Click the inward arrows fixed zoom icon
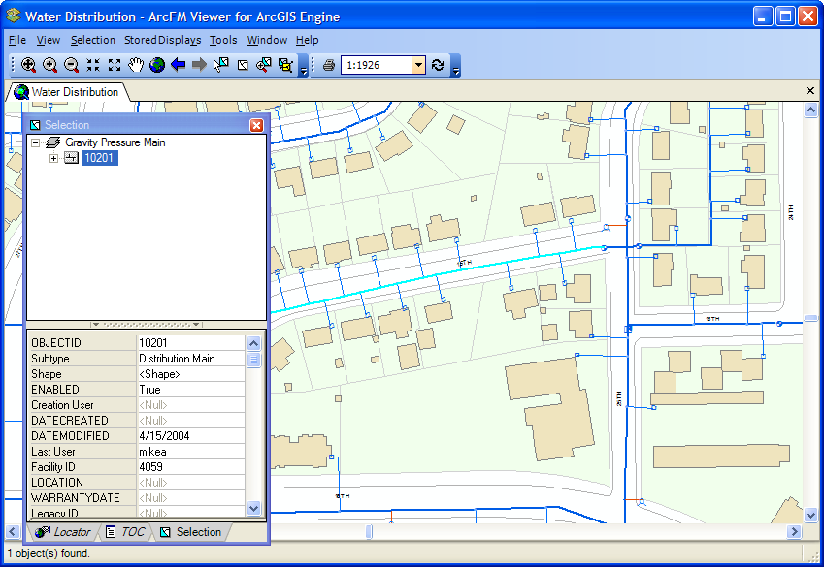 (93, 65)
